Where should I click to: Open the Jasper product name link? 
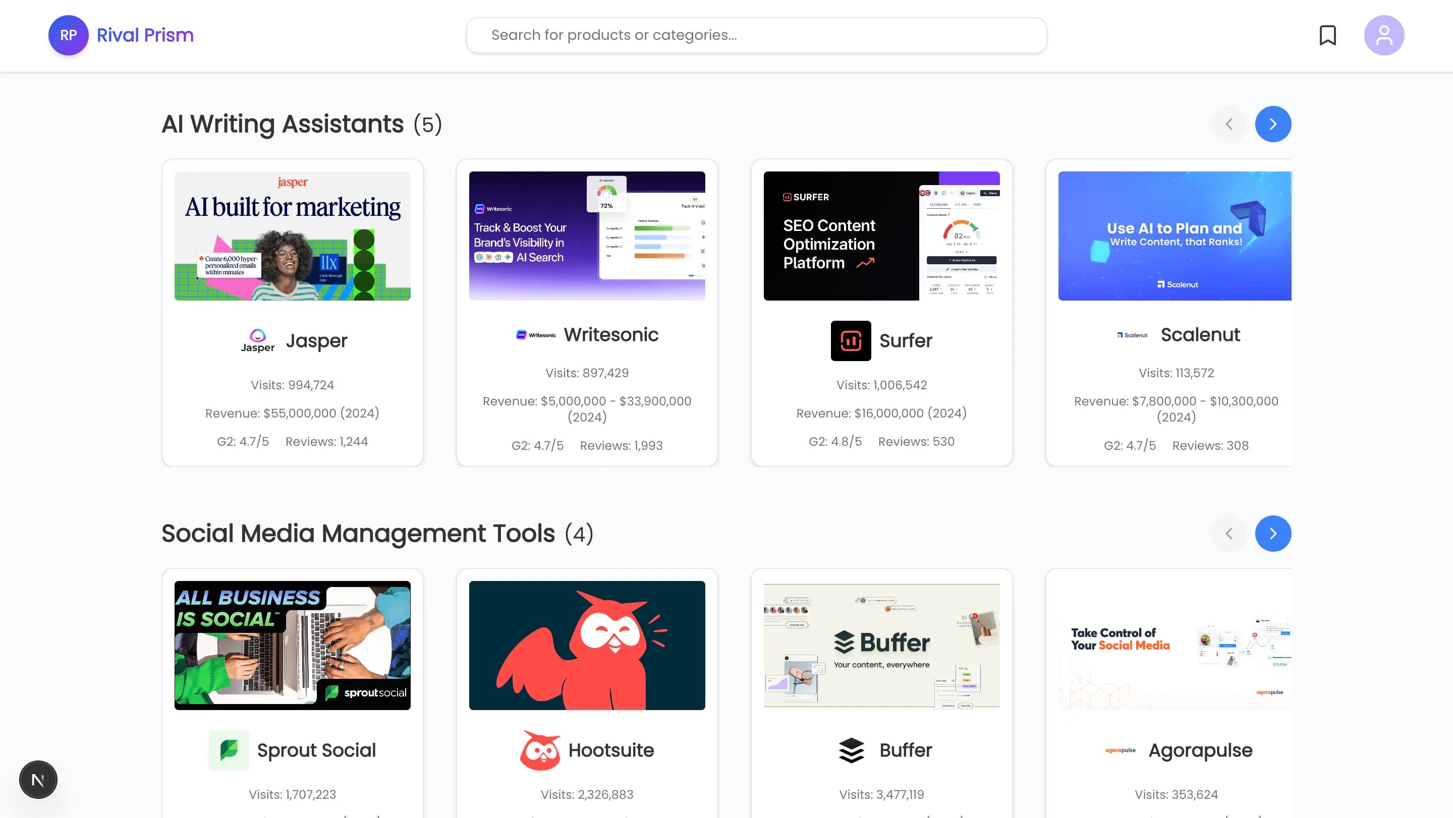tap(317, 340)
